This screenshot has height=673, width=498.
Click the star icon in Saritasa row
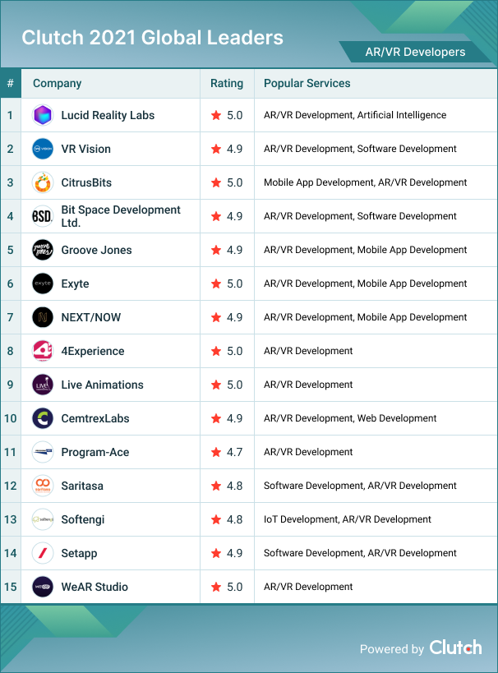click(x=216, y=486)
